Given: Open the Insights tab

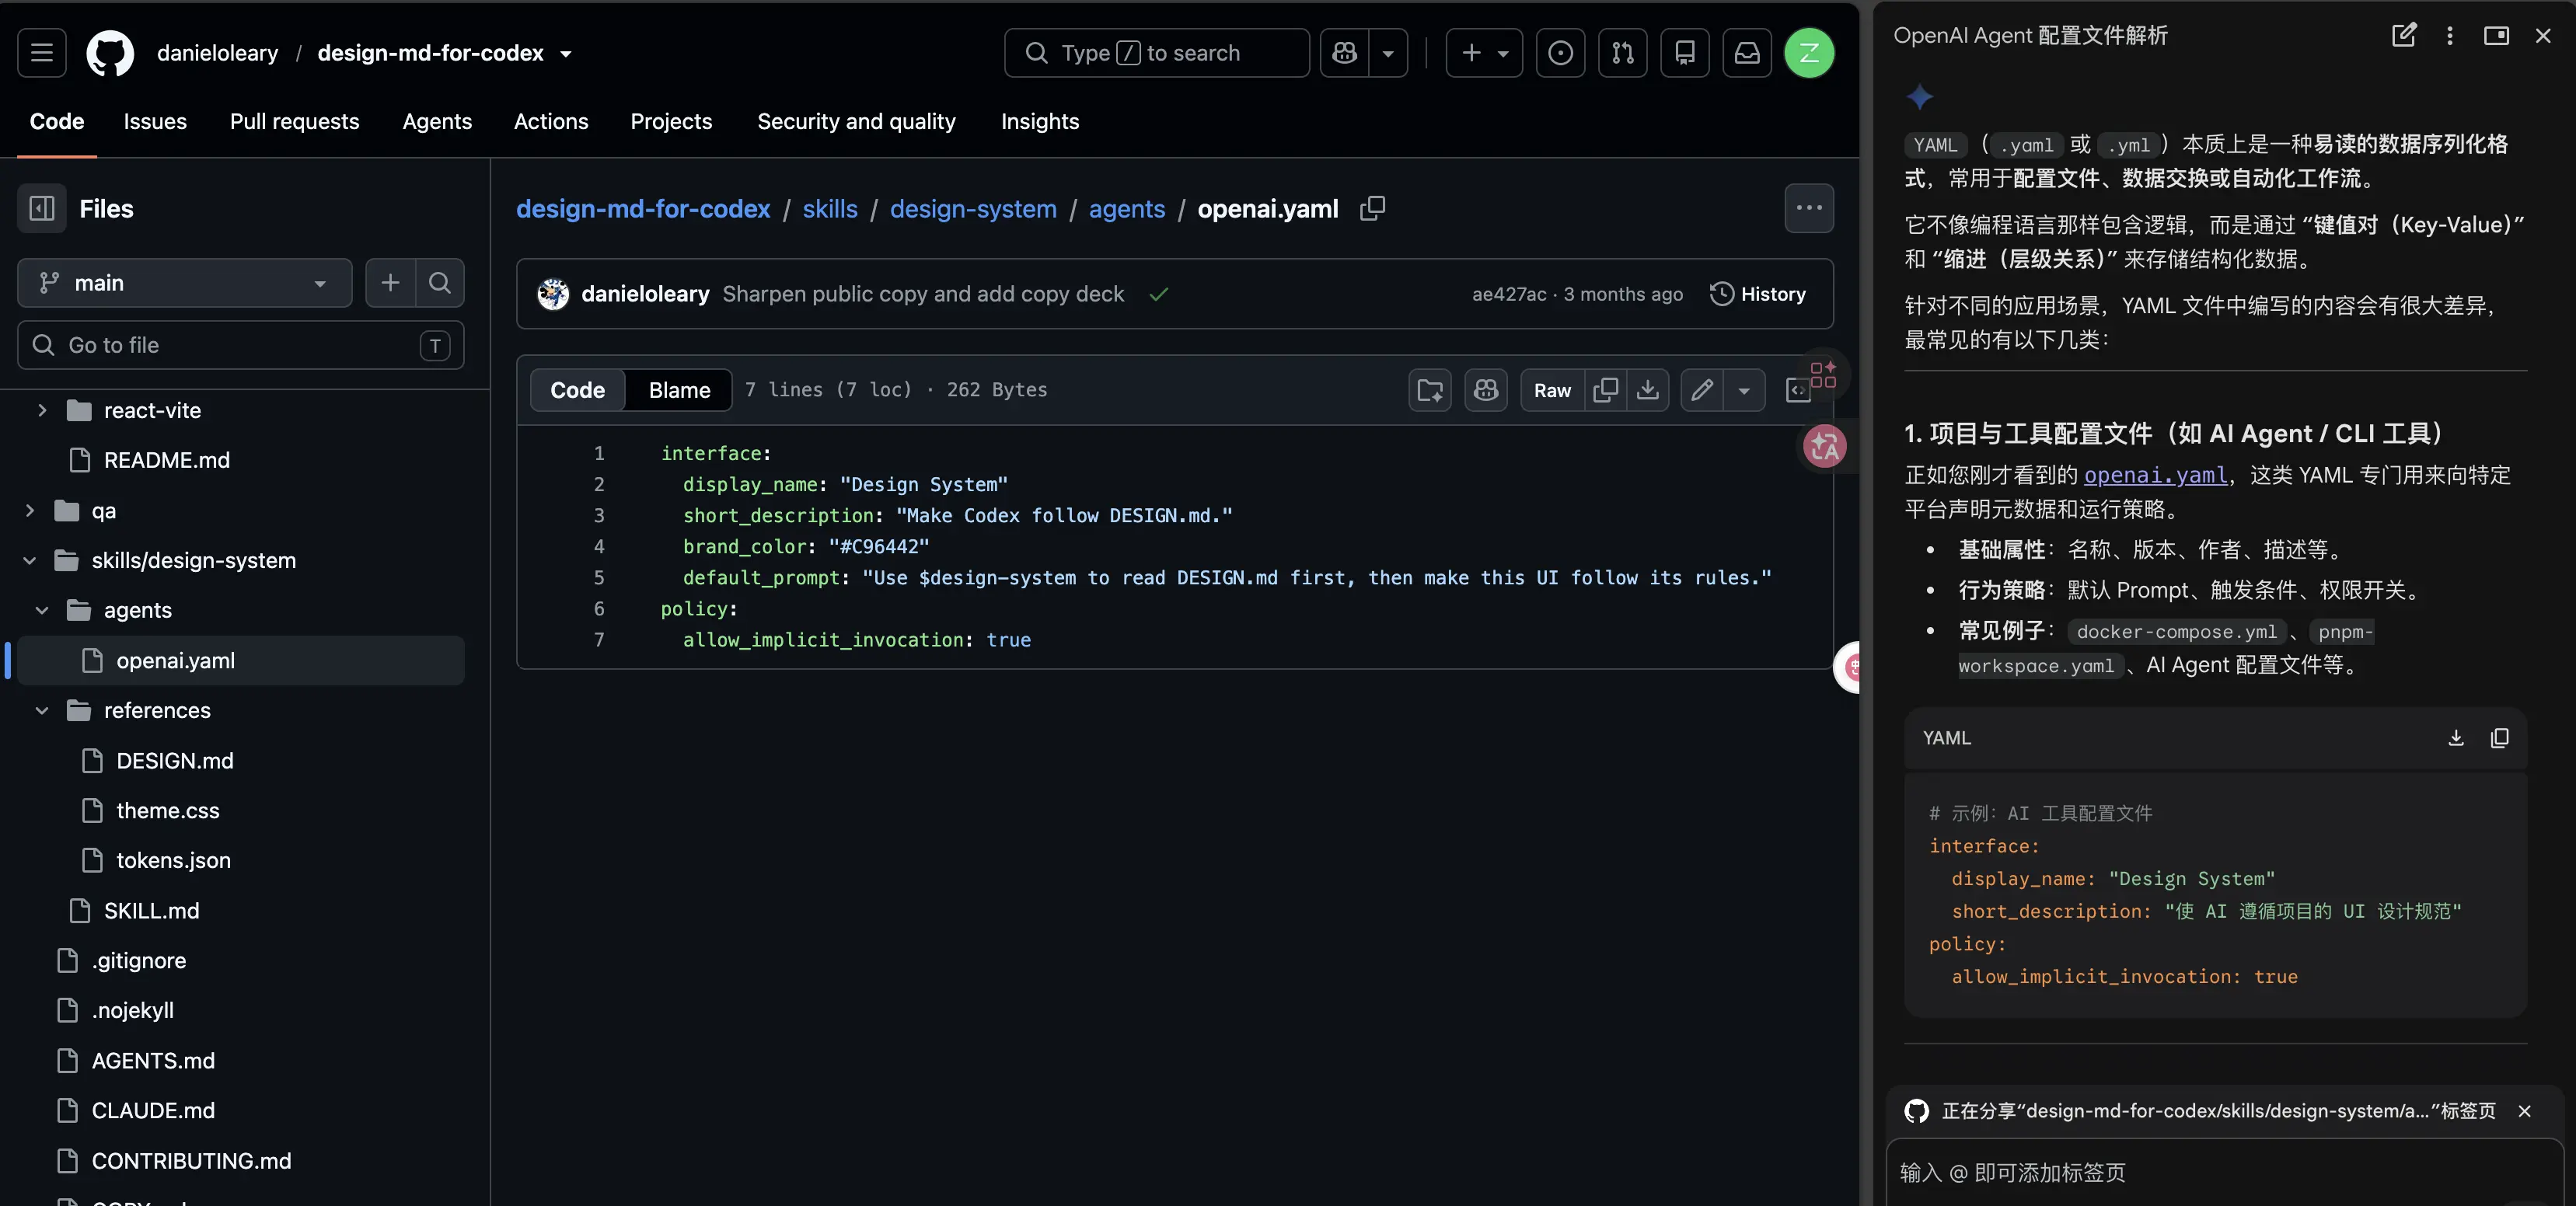Looking at the screenshot, I should [x=1040, y=121].
